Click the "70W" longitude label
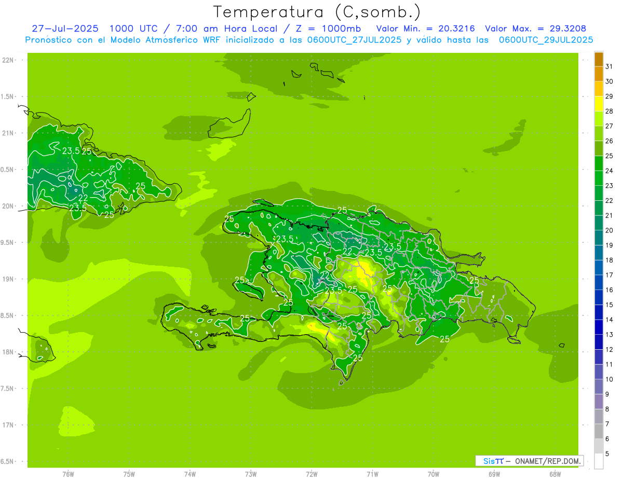Screen dimensions: 623x481 (434, 474)
